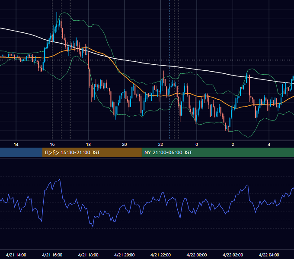Click the 4/21 18:00 date label
The image size is (294, 259).
88,255
